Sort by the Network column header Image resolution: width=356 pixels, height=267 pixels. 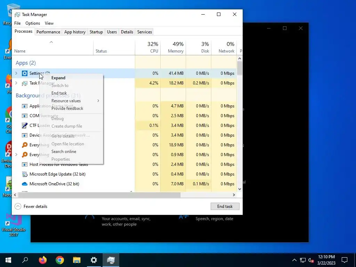click(224, 48)
